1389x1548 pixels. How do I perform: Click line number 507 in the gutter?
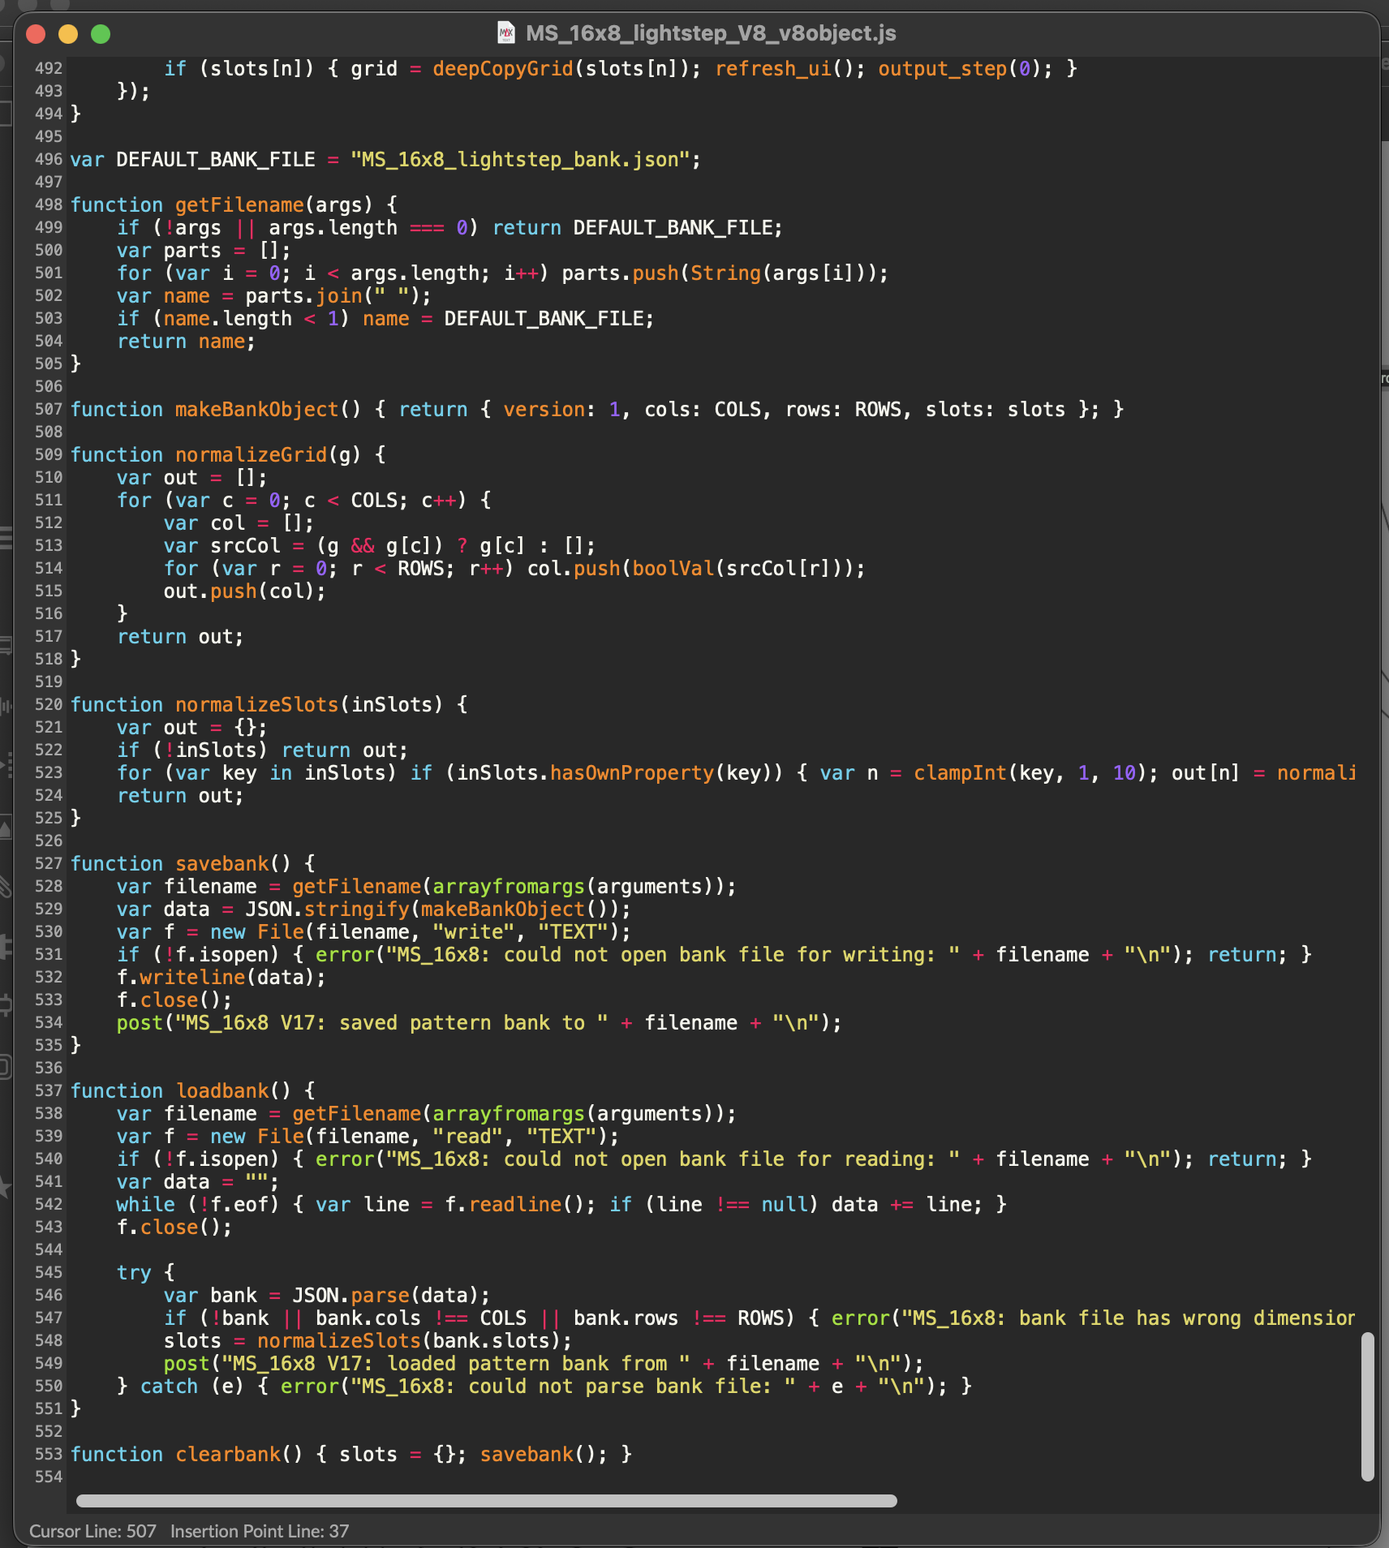coord(49,410)
